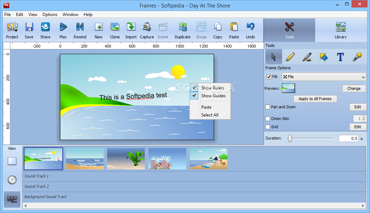Select the beach umbrella frame thumbnail

pyautogui.click(x=208, y=159)
